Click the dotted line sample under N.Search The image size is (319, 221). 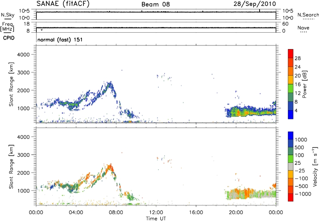(308, 19)
